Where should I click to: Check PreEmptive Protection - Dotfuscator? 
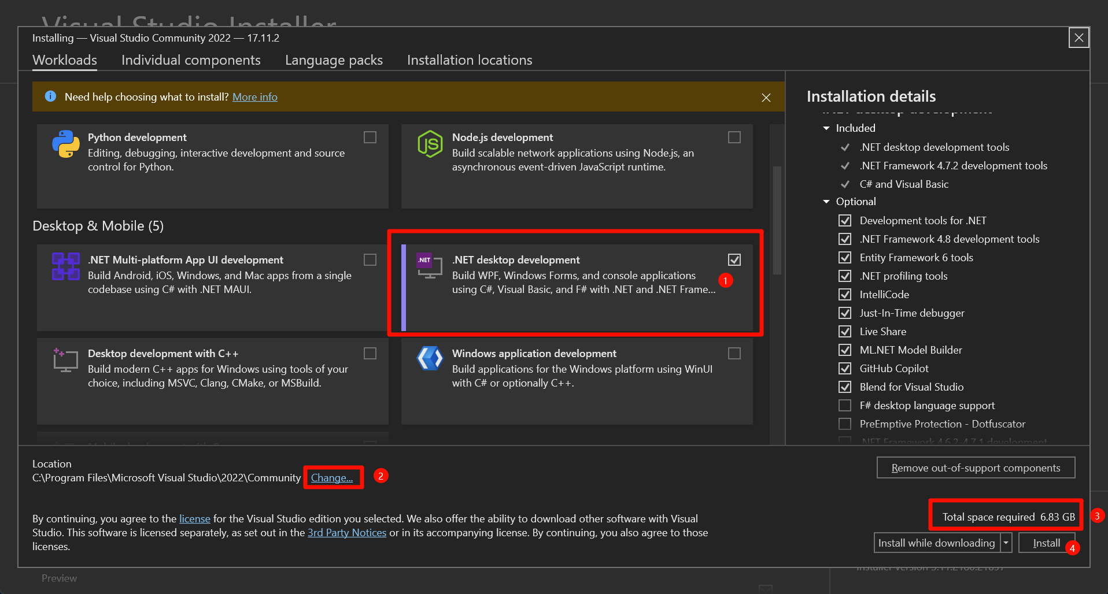point(845,424)
